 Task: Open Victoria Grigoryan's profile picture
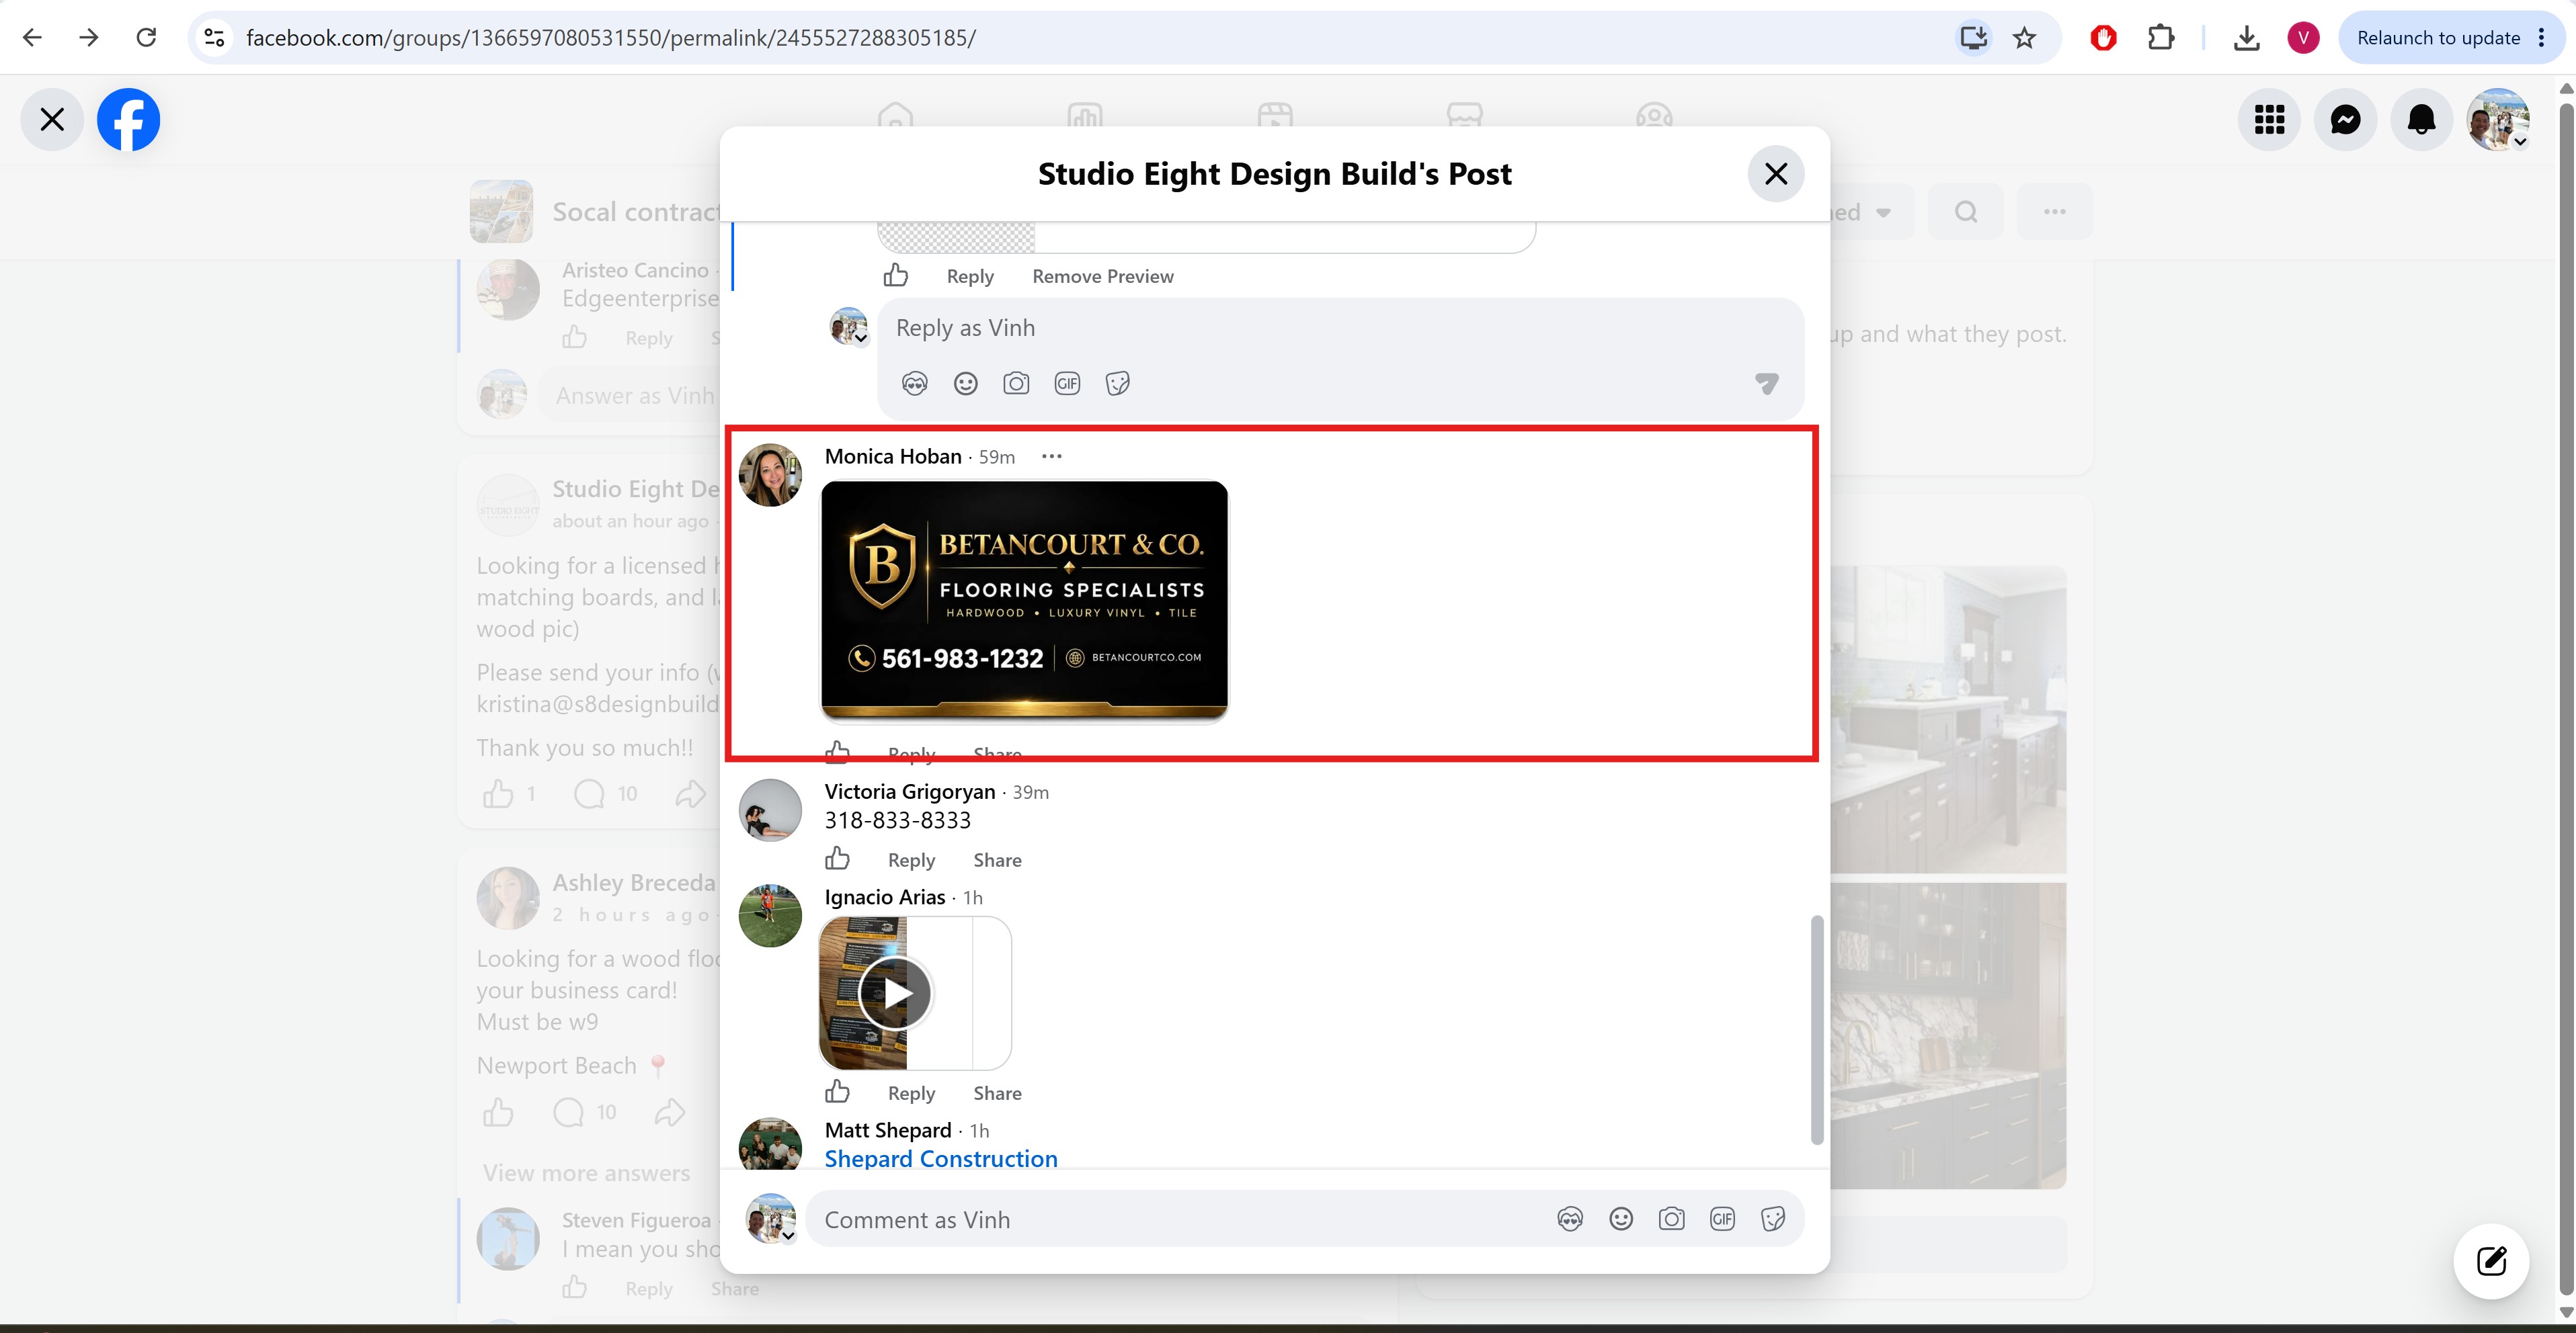coord(769,810)
